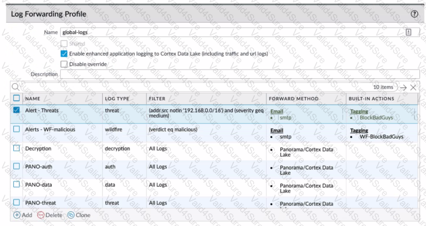The width and height of the screenshot is (426, 226).
Task: Click the Add plus icon
Action: 17,215
